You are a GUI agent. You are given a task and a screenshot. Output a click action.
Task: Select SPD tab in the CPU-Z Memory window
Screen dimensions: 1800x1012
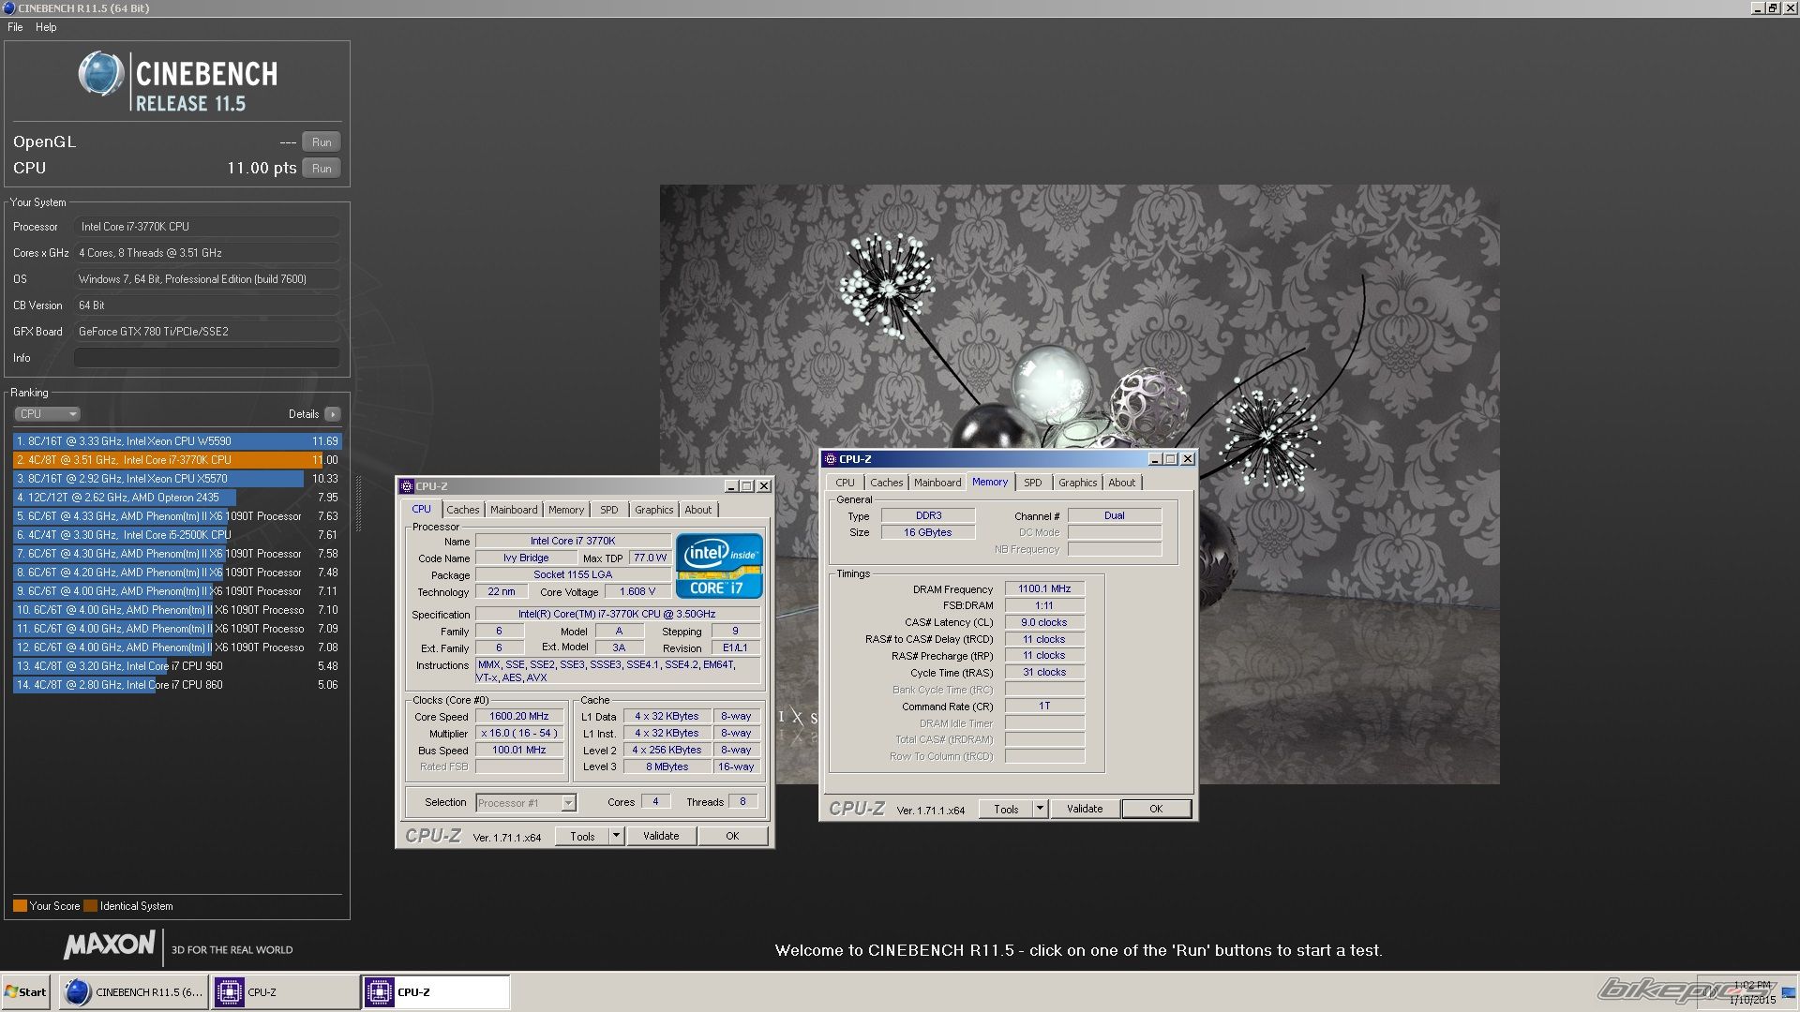pyautogui.click(x=1033, y=483)
